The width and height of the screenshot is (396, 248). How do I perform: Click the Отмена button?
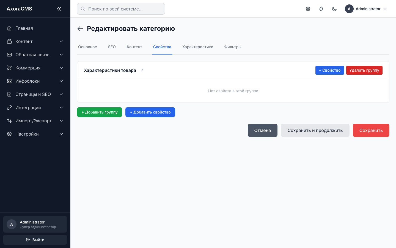(263, 130)
